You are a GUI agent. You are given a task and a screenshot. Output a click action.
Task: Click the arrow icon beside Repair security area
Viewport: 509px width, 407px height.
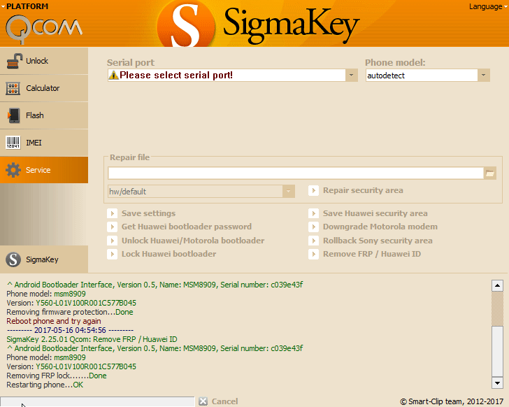click(313, 190)
